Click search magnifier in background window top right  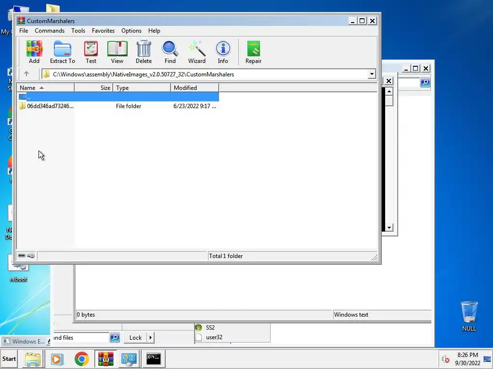(x=425, y=82)
